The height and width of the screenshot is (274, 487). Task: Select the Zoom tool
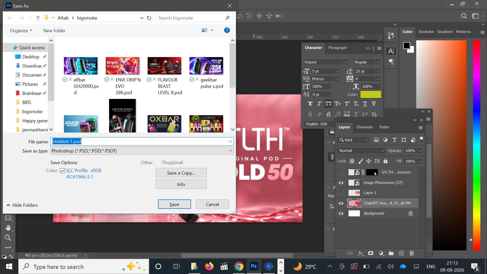click(x=8, y=238)
